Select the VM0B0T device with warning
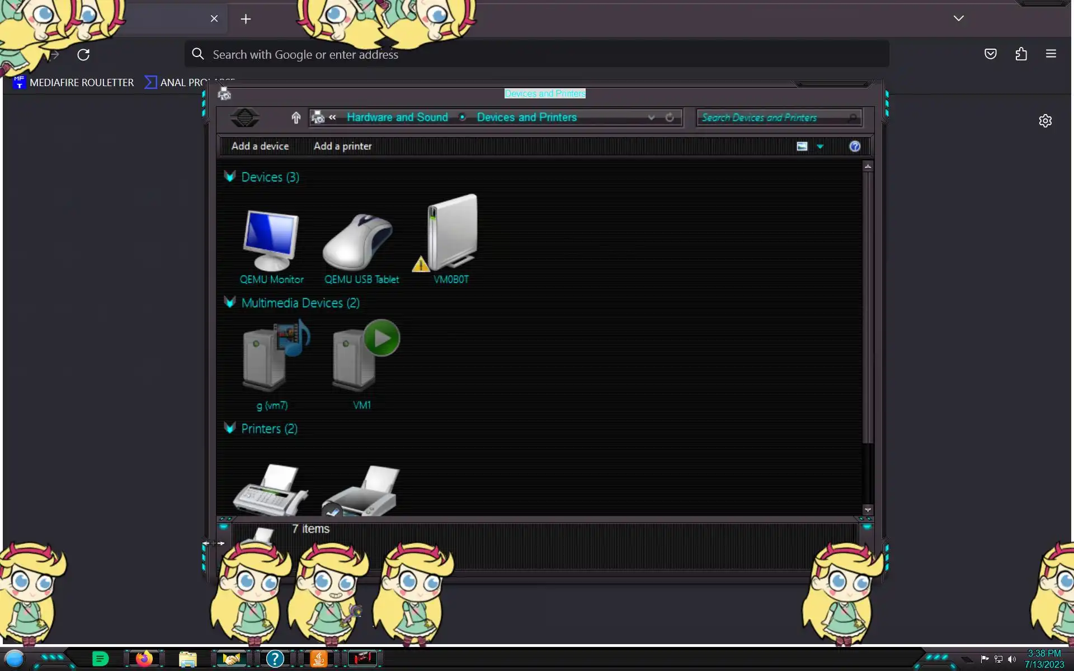Screen dimensions: 1074x671 tap(451, 235)
